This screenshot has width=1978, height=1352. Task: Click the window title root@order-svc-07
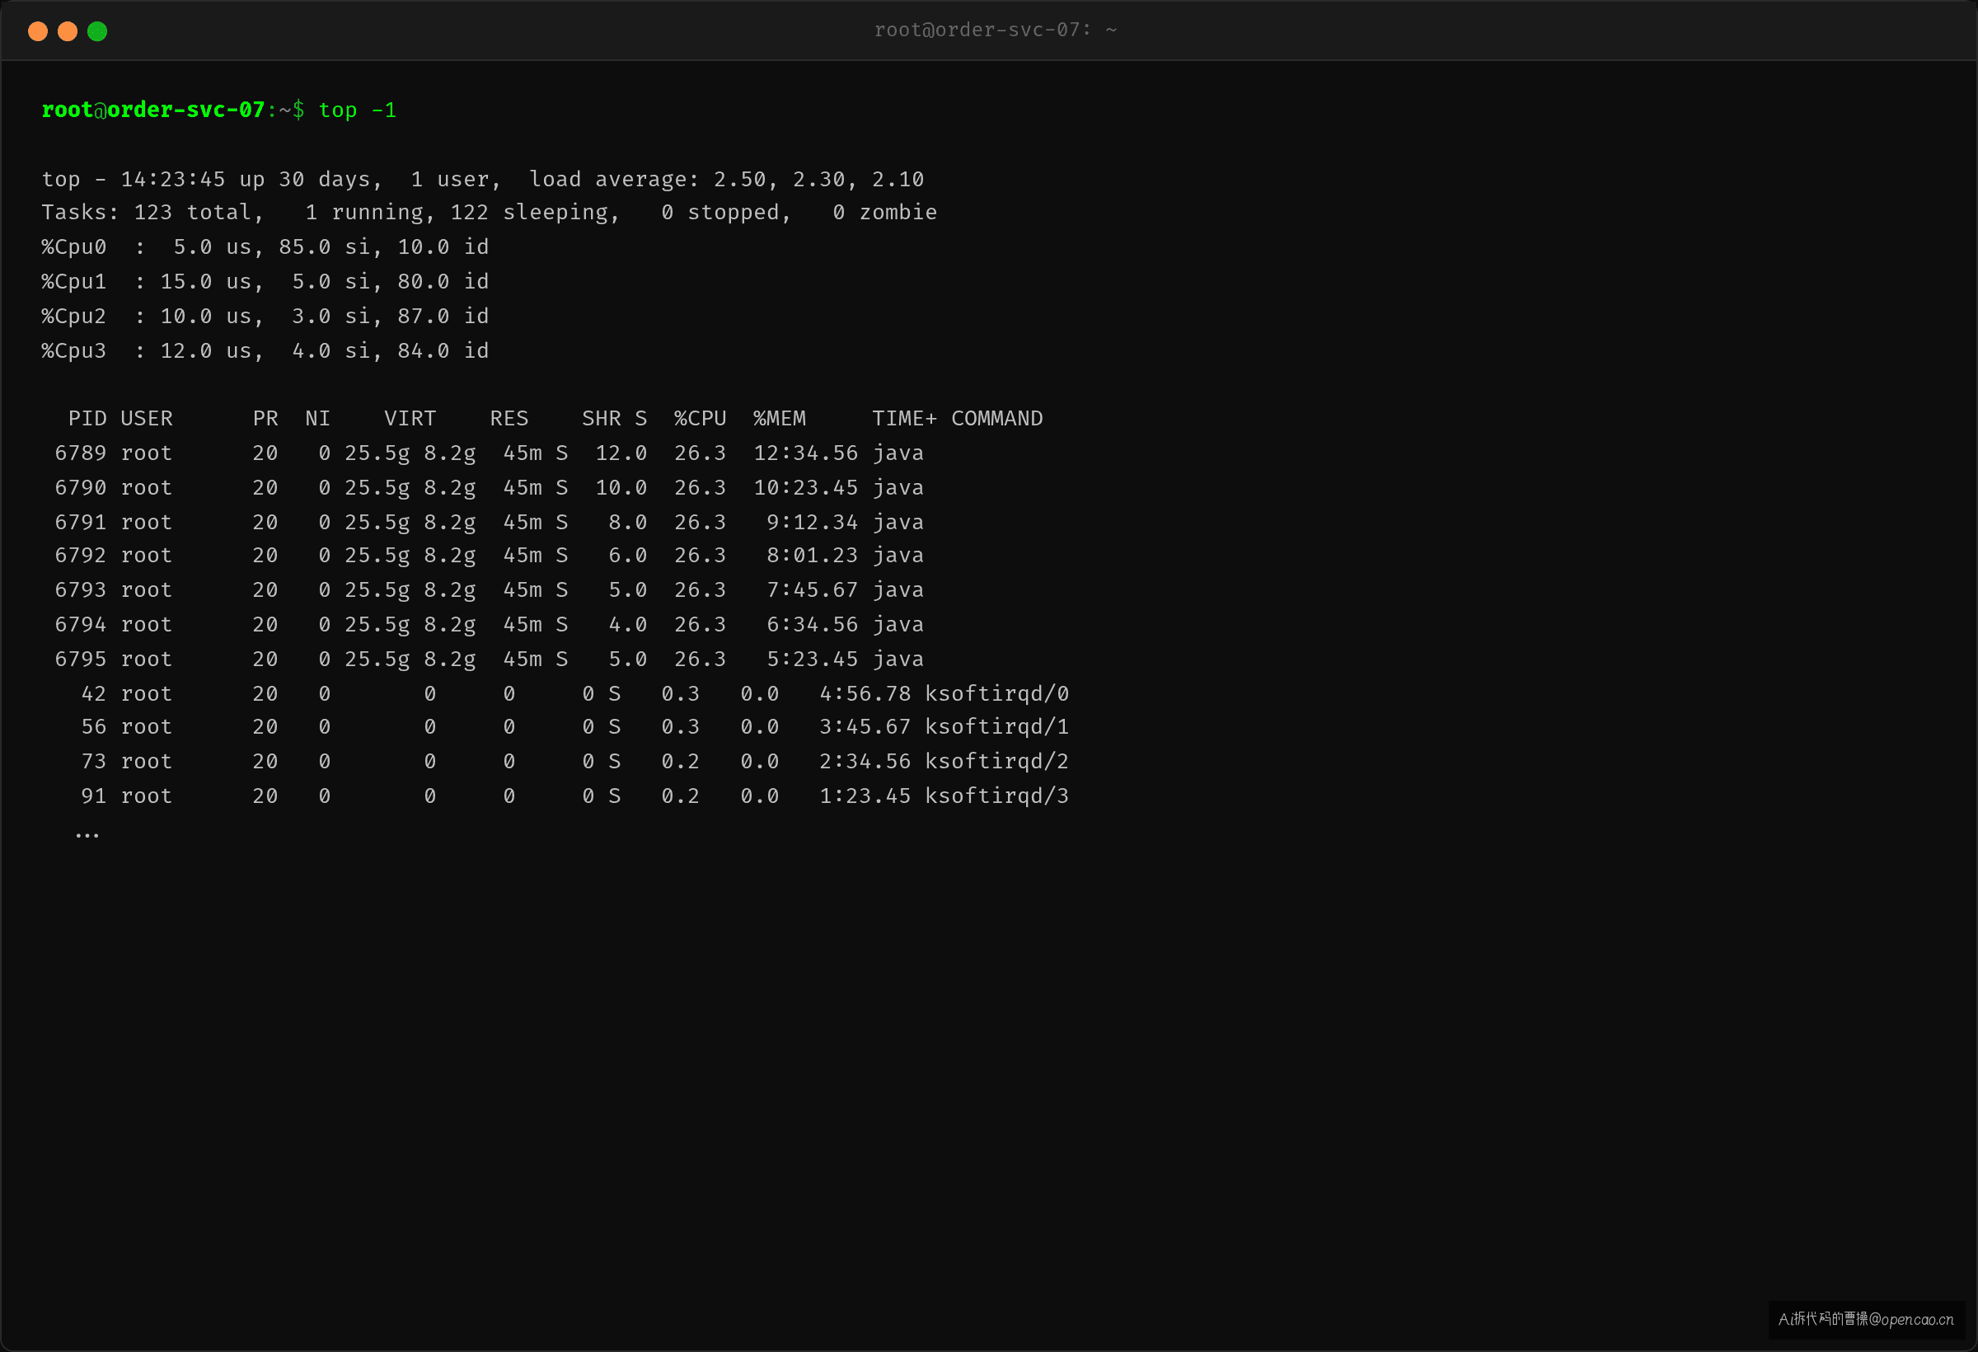[995, 30]
